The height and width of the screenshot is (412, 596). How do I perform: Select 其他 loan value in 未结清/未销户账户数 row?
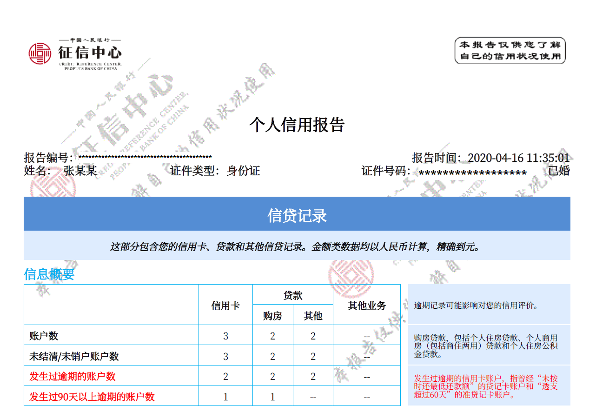tap(313, 357)
